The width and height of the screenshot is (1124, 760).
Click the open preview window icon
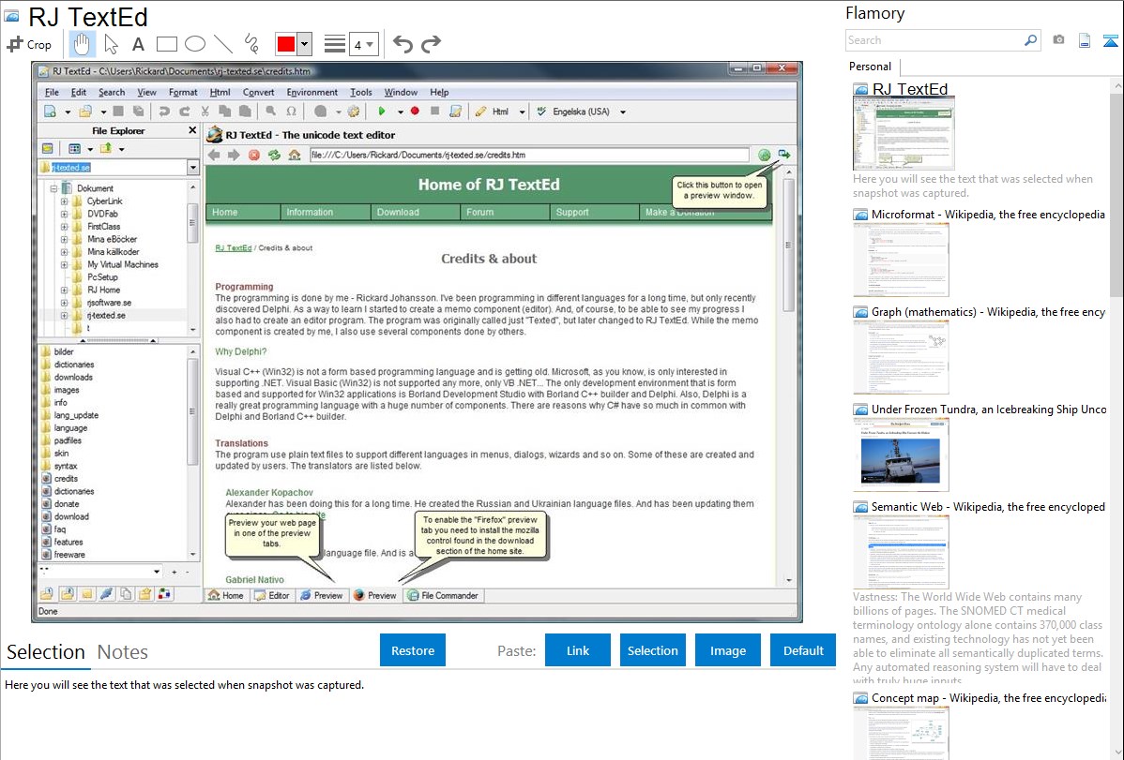[x=784, y=154]
